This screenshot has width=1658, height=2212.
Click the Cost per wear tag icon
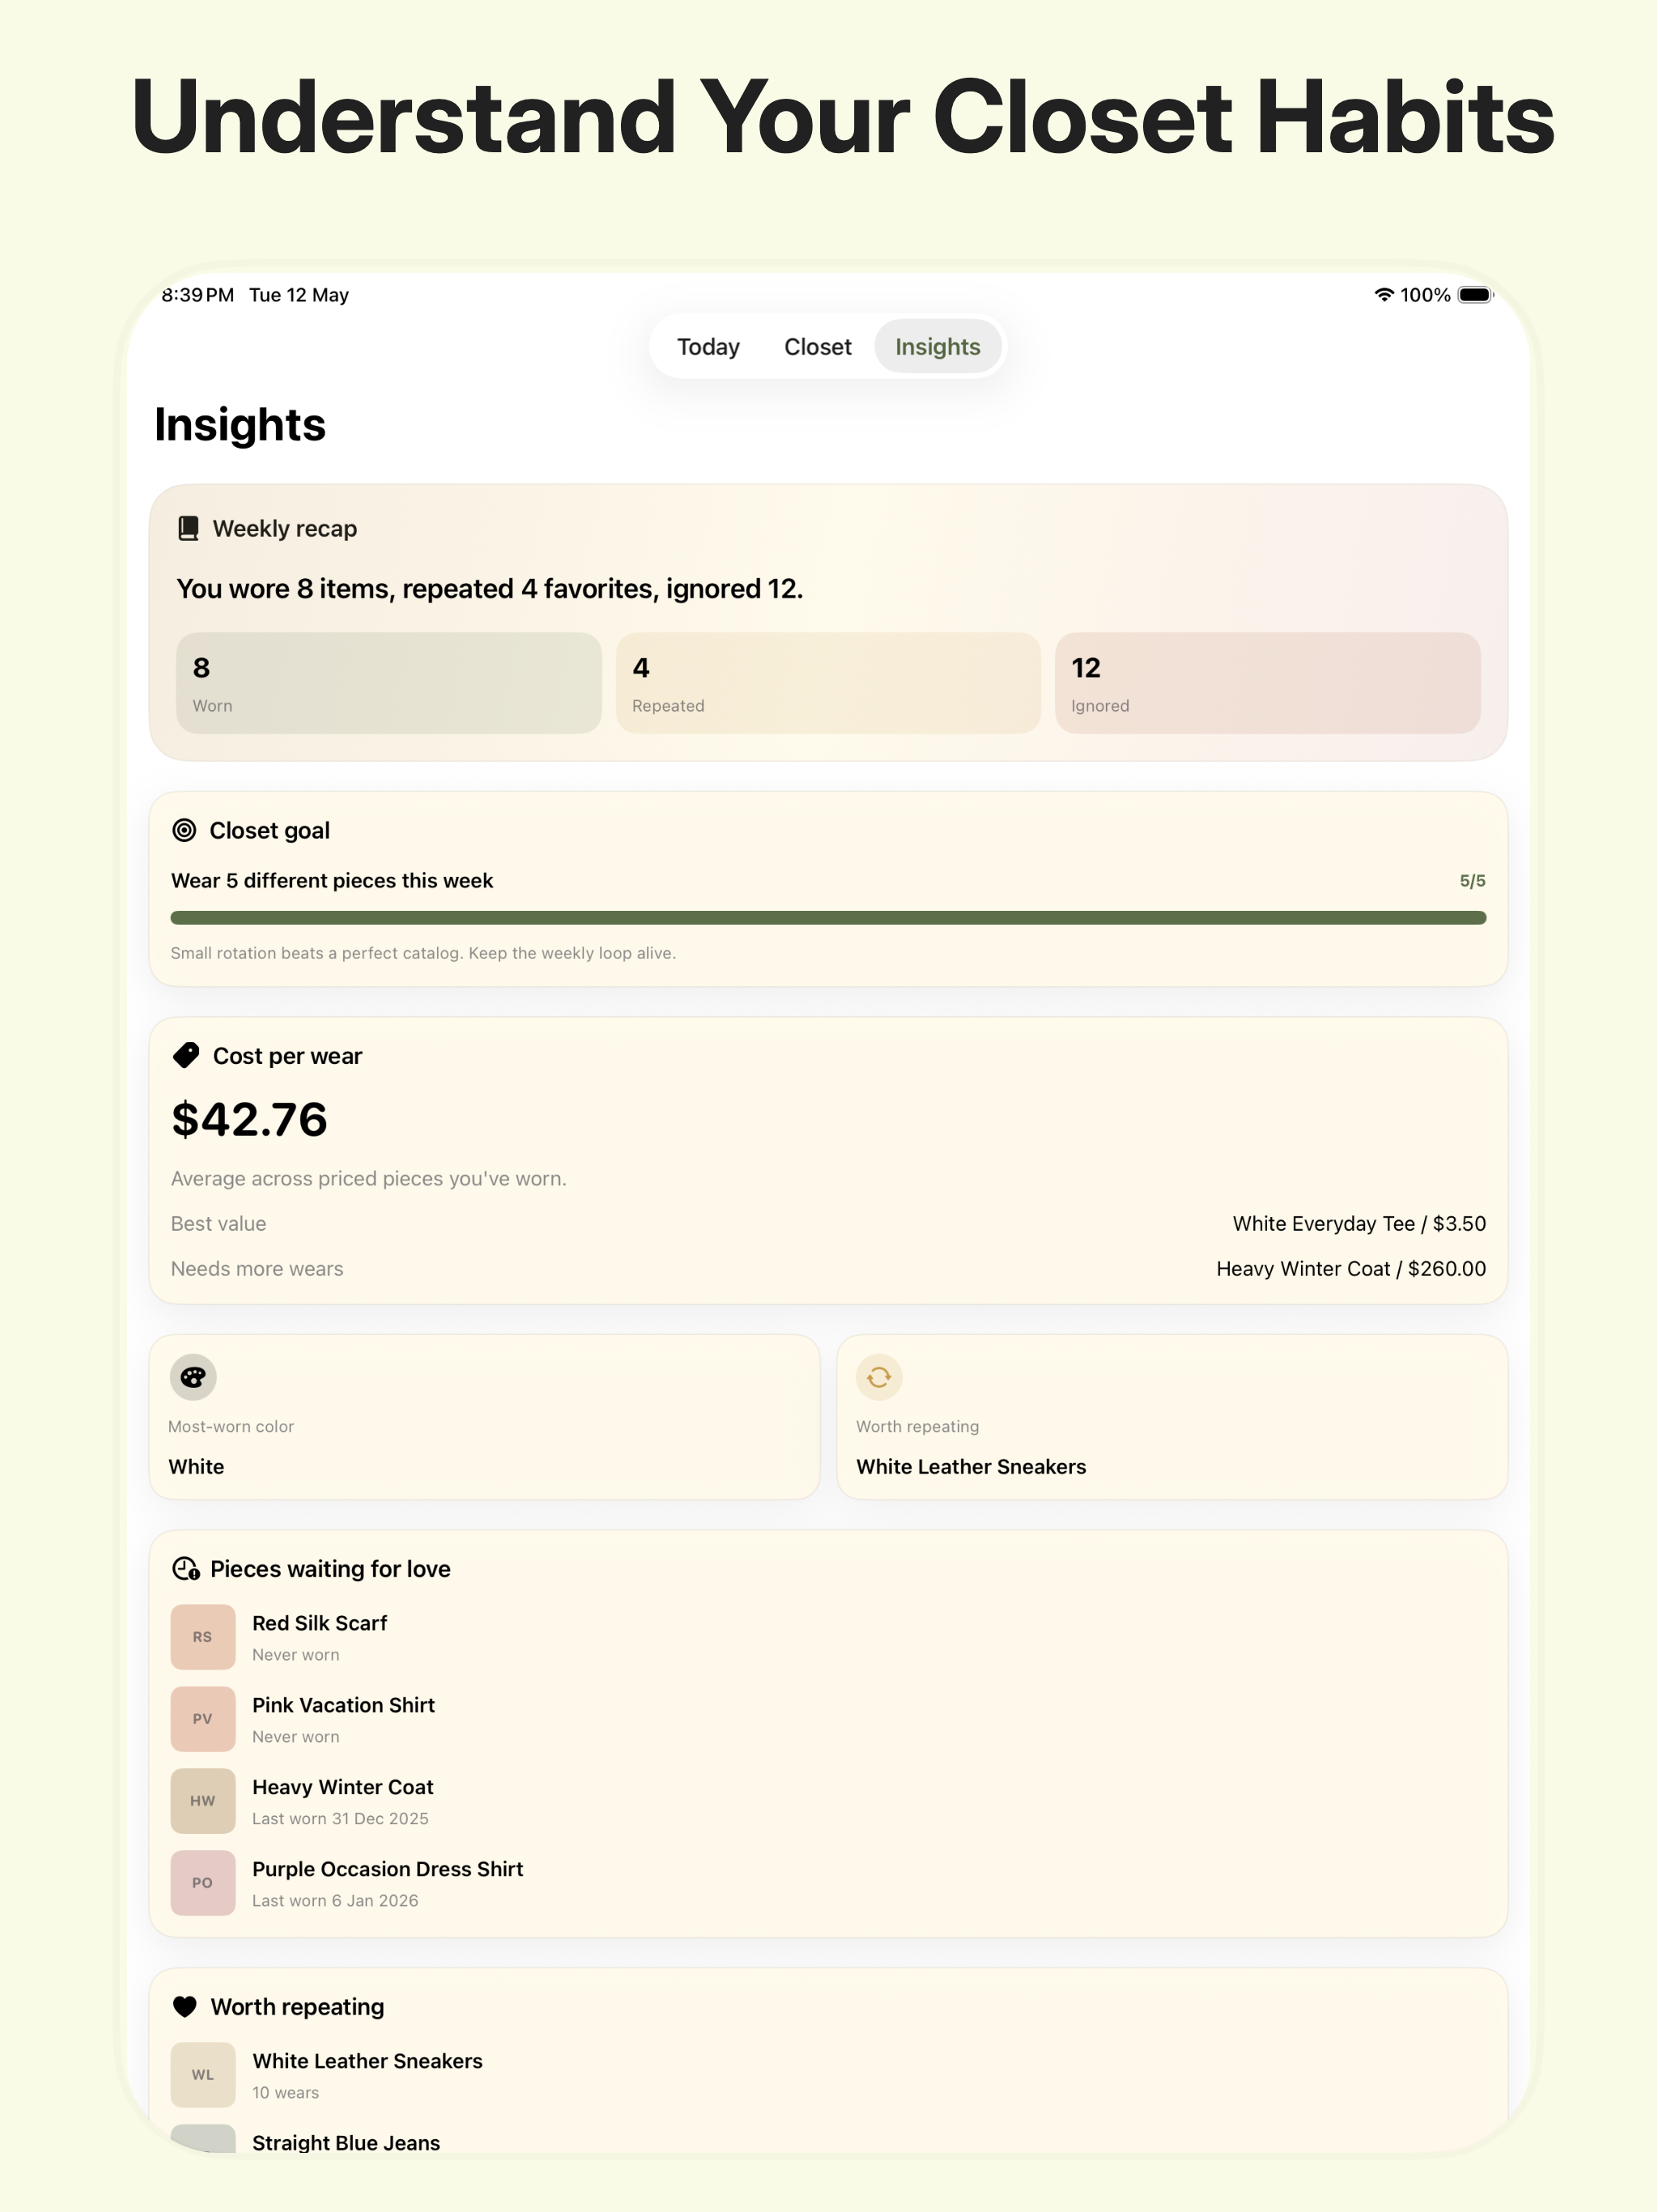186,1056
